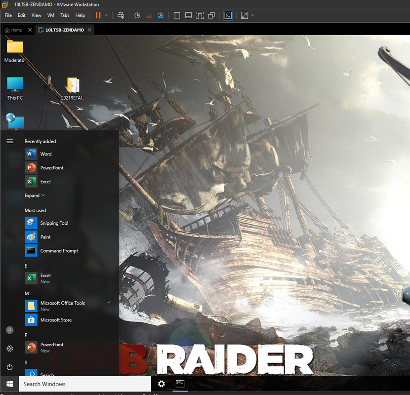Click the letter P section header
This screenshot has width=410, height=395.
[x=26, y=335]
